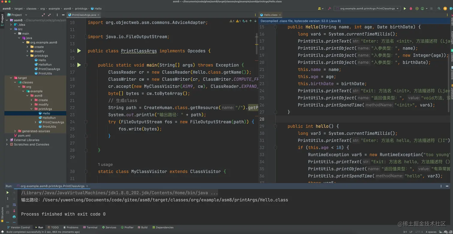The height and width of the screenshot is (234, 453).
Task: Open the Services tool tab
Action: point(109,227)
